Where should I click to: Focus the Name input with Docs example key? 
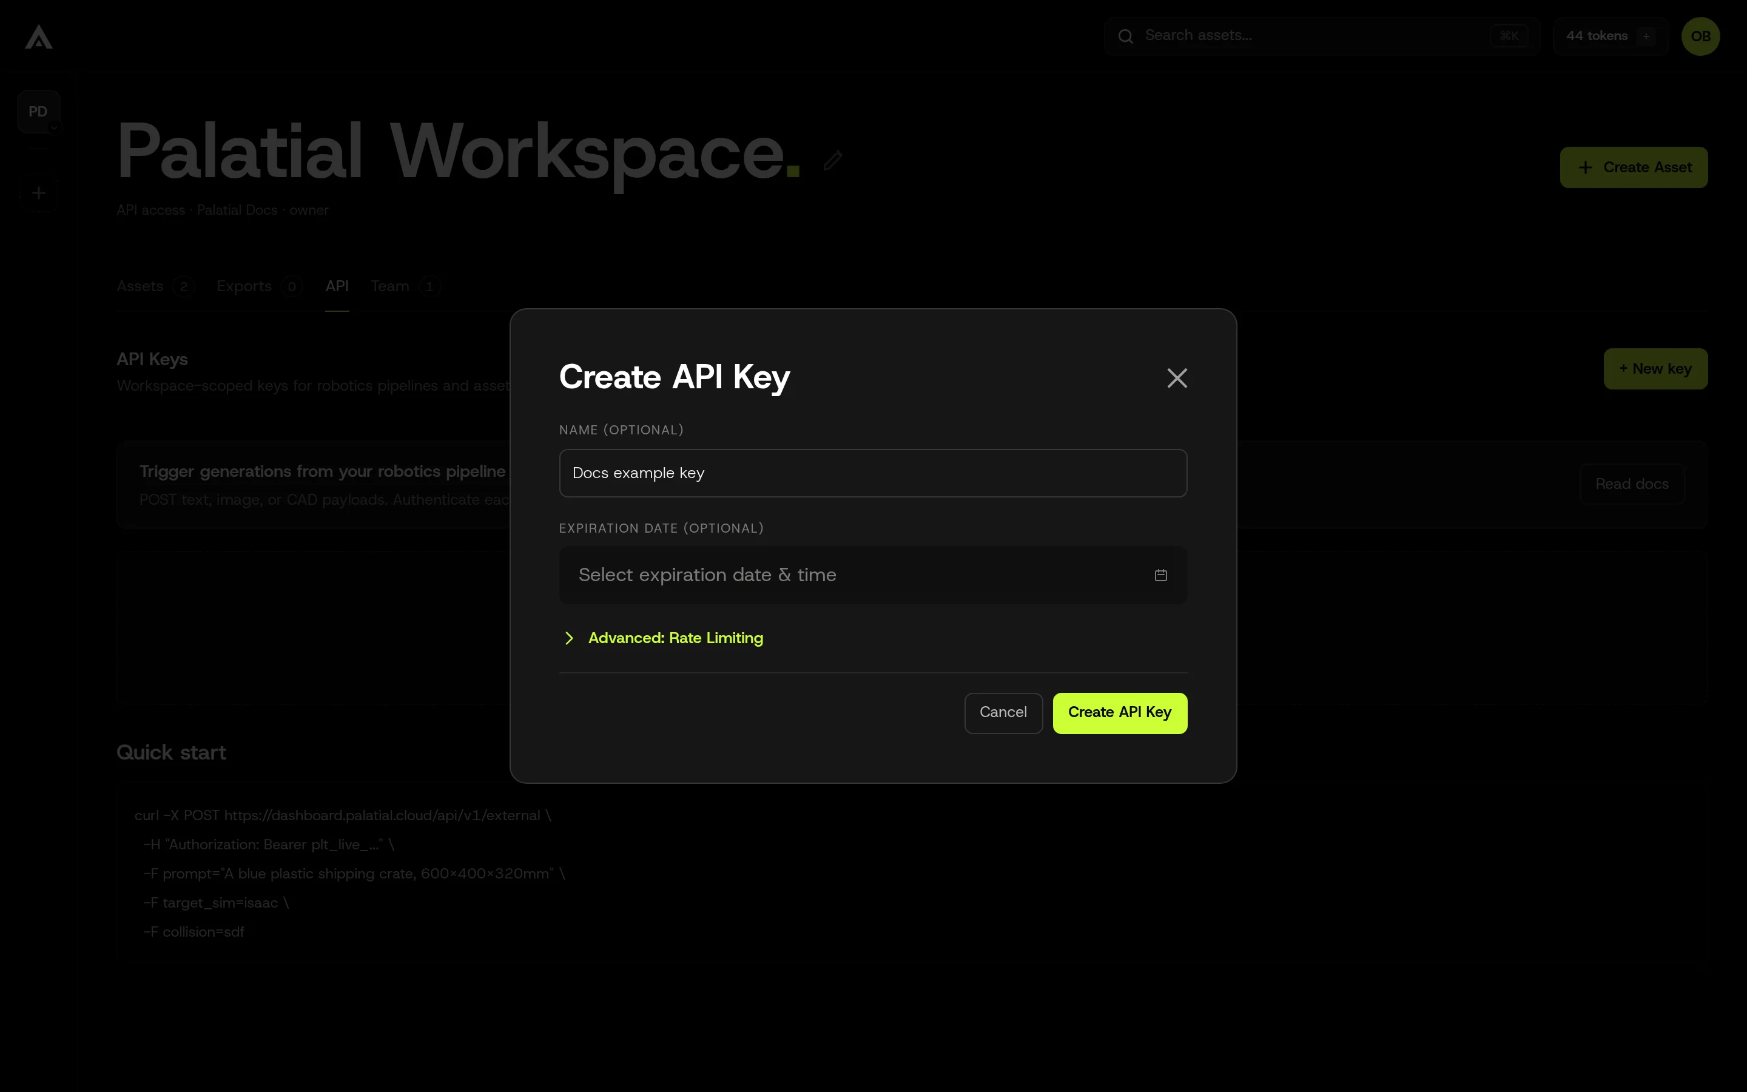[x=873, y=473]
